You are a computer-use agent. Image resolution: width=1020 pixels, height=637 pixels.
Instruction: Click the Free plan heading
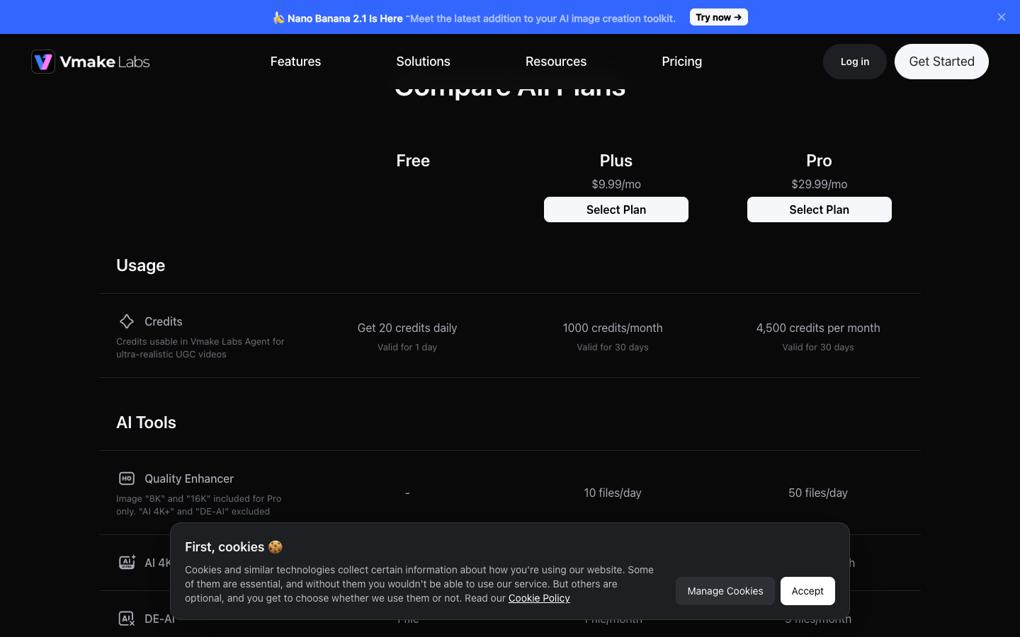click(x=413, y=161)
